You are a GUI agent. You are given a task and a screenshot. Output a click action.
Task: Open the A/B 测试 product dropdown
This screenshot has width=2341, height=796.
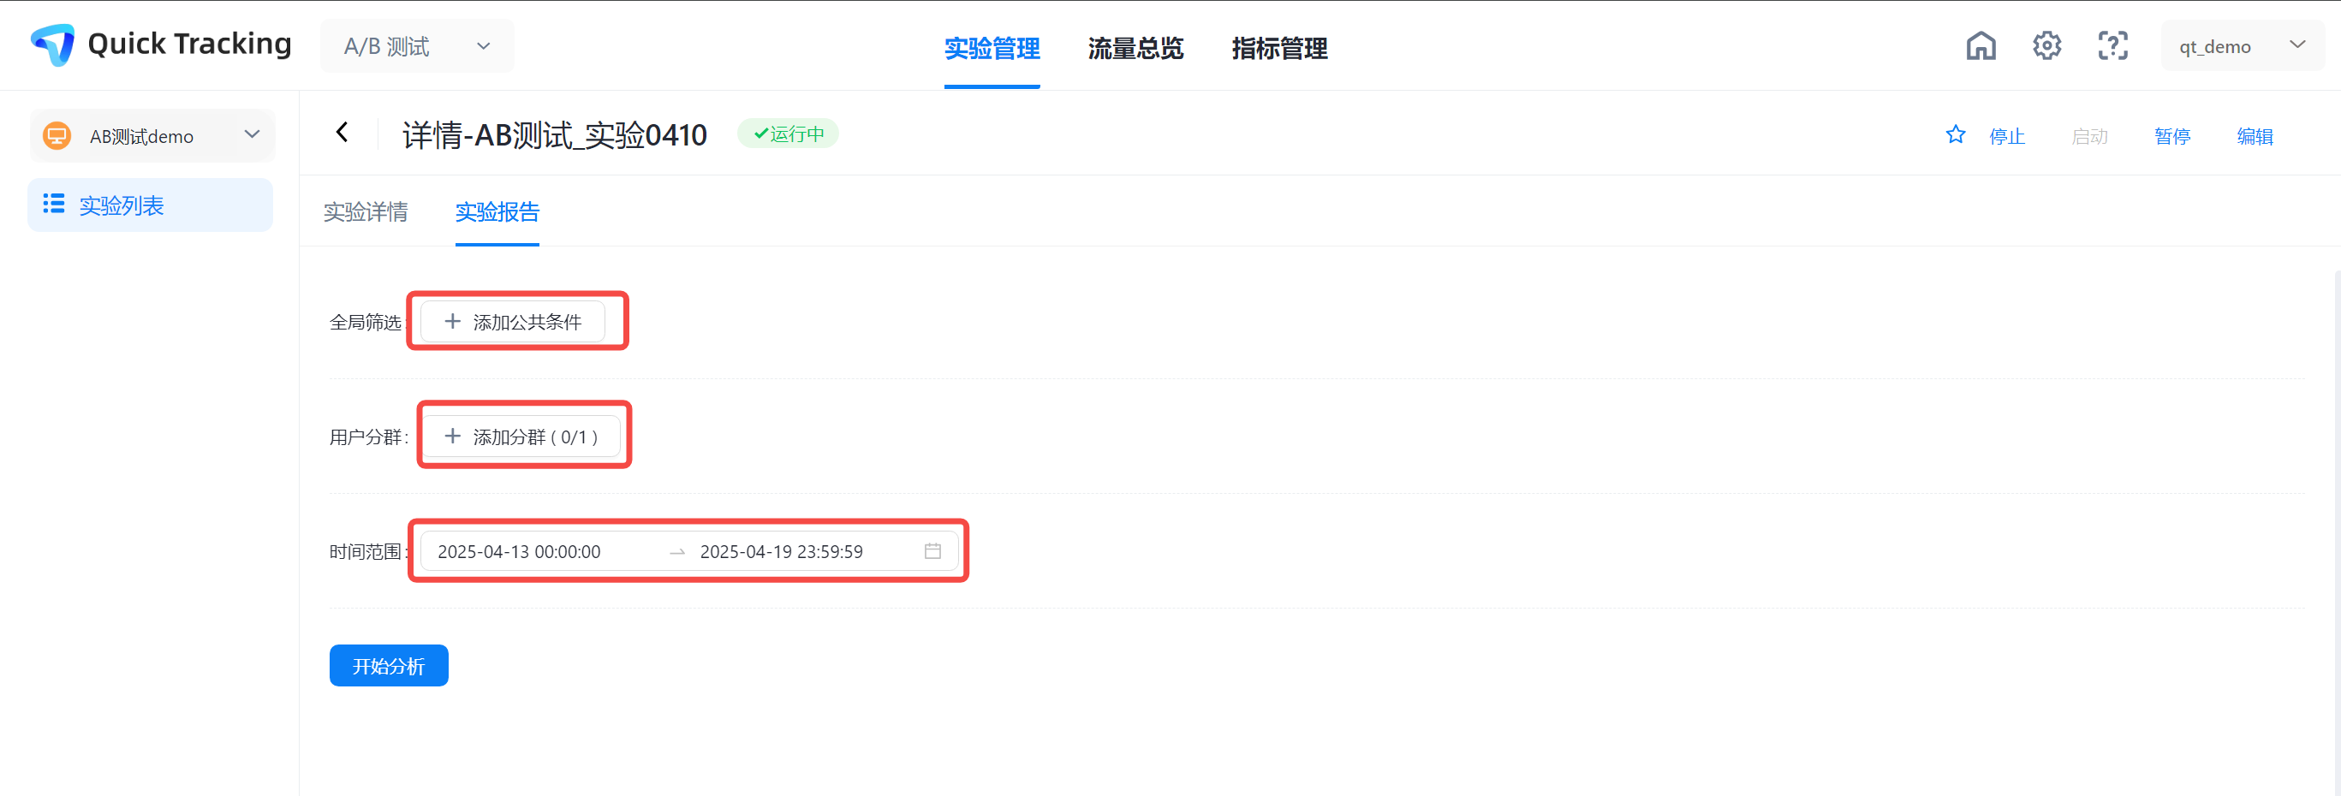pyautogui.click(x=417, y=46)
